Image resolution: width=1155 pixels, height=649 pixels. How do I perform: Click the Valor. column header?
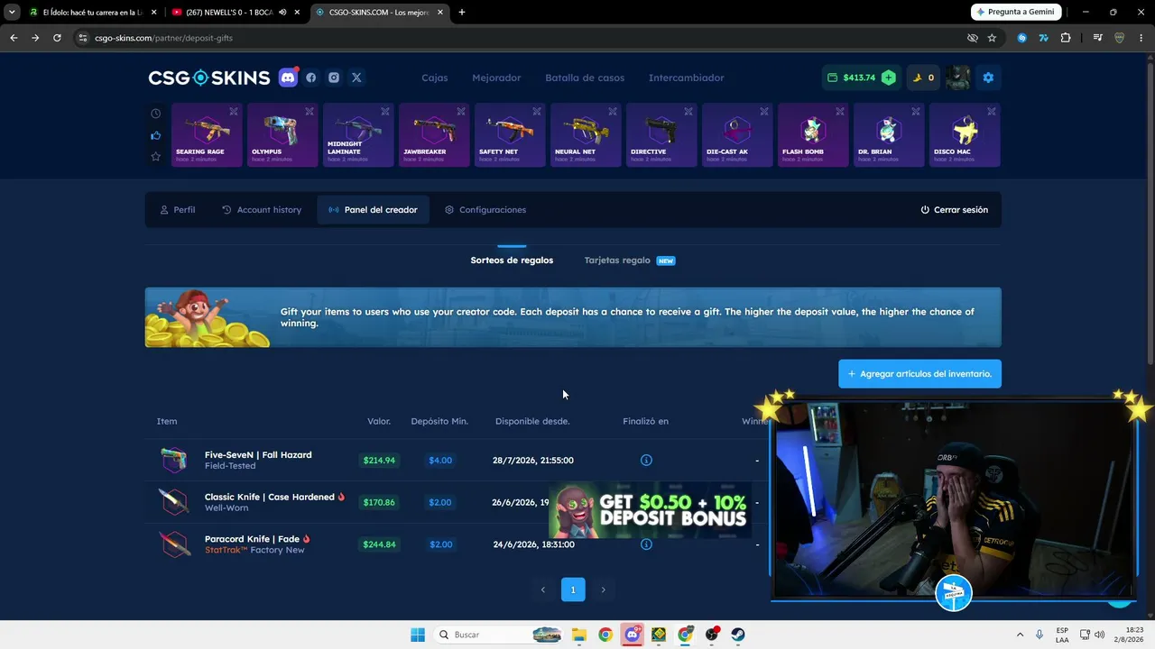(x=379, y=421)
